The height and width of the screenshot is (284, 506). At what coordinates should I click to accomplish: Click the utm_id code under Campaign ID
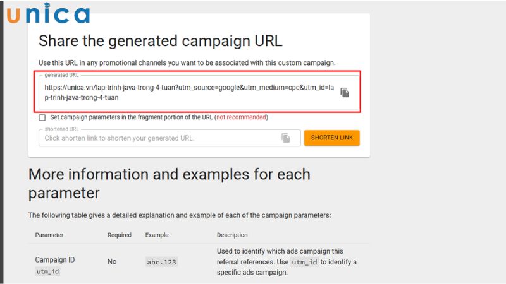(x=47, y=271)
